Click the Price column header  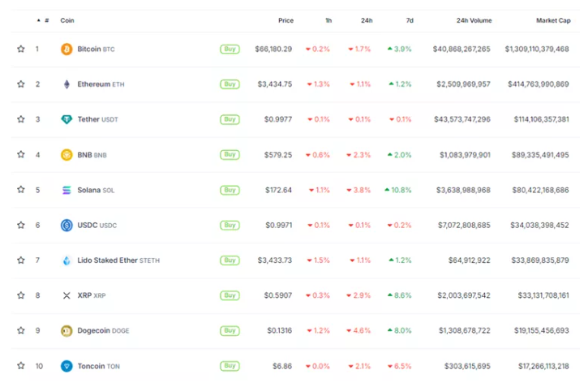(x=285, y=20)
